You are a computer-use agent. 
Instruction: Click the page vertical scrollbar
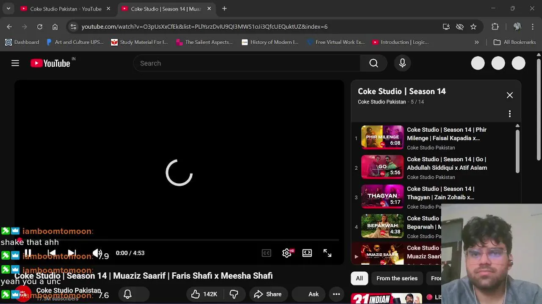(539, 110)
